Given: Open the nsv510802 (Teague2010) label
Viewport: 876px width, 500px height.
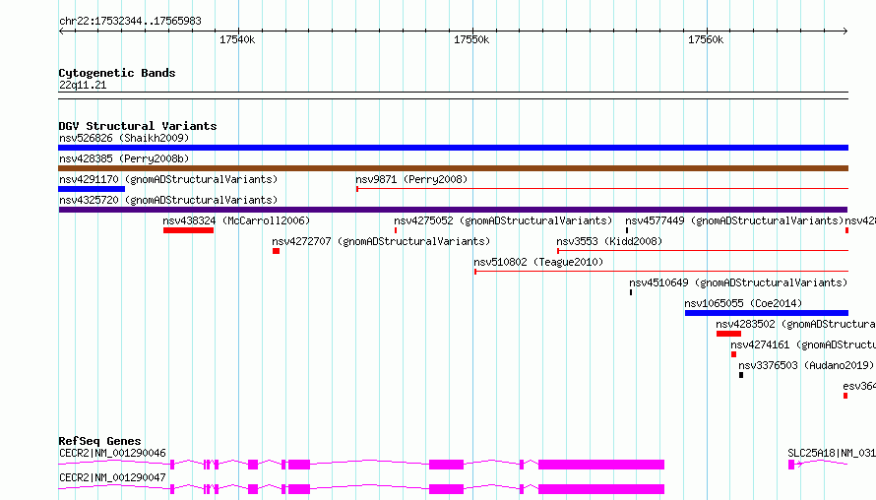Looking at the screenshot, I should (538, 262).
